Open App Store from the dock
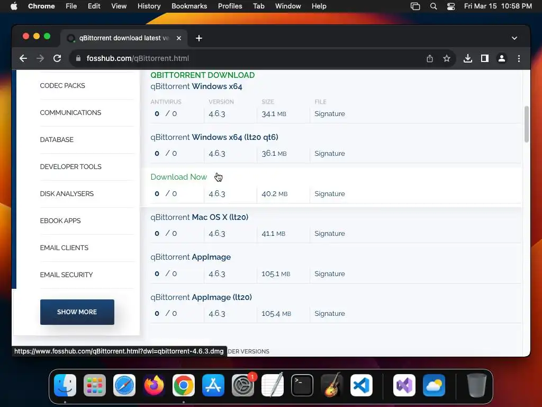542x407 pixels. click(213, 385)
